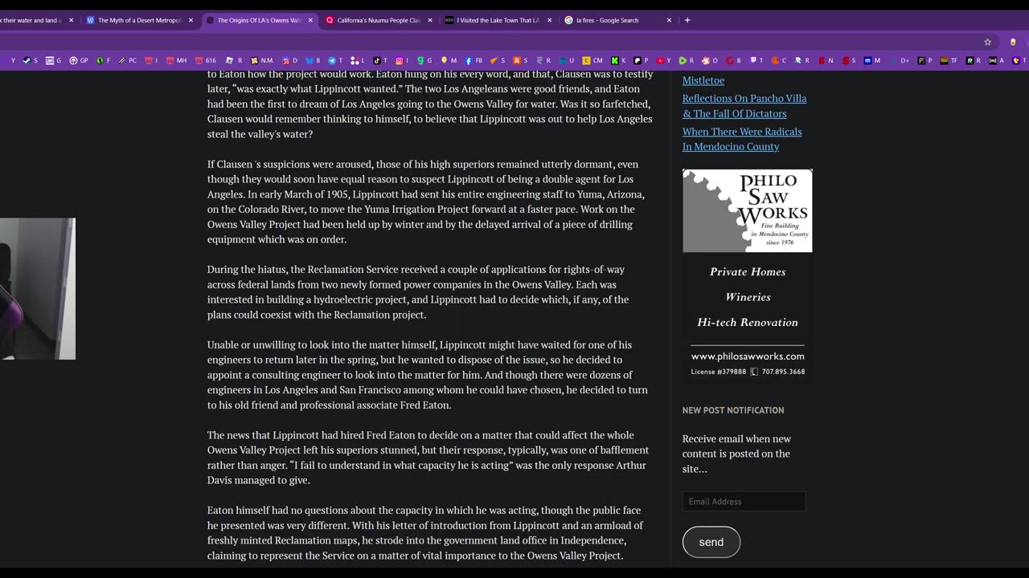Open the red N bookmark
The image size is (1029, 578).
tap(826, 60)
